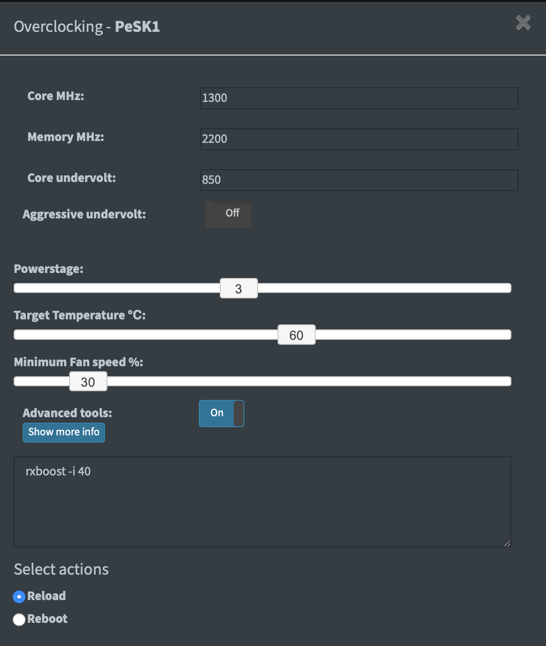Select the Core undervolt field showing 850

pos(359,180)
